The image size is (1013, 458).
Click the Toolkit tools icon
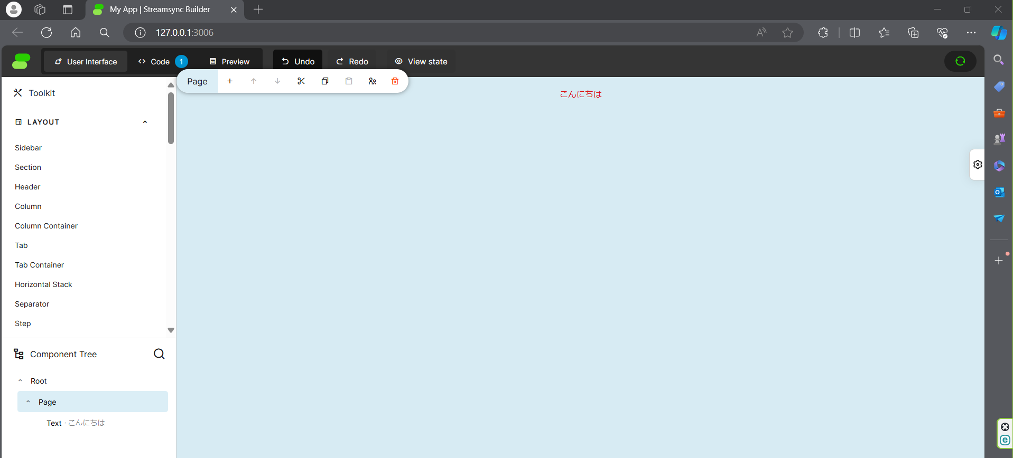pyautogui.click(x=18, y=93)
